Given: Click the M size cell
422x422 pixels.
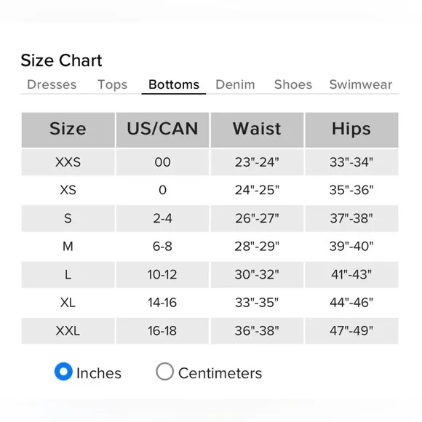Looking at the screenshot, I should pyautogui.click(x=68, y=247).
